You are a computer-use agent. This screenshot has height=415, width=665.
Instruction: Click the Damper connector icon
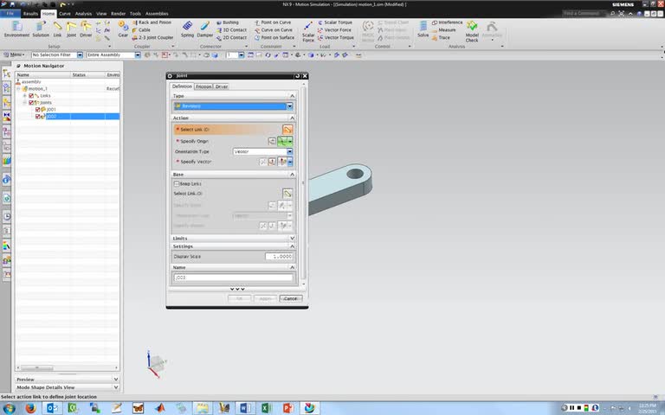click(204, 28)
